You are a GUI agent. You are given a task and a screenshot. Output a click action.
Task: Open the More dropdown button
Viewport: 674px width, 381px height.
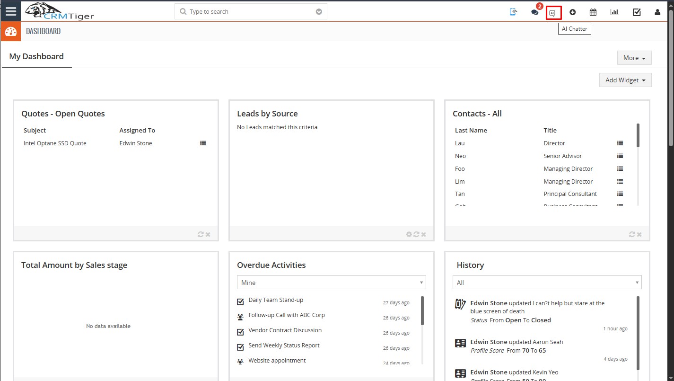point(634,58)
